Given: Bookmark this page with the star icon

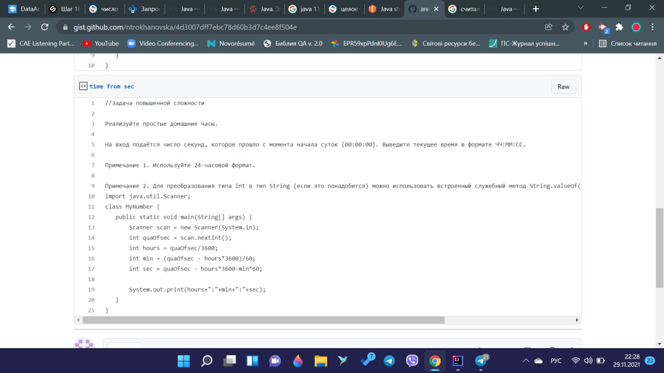Looking at the screenshot, I should [x=565, y=27].
